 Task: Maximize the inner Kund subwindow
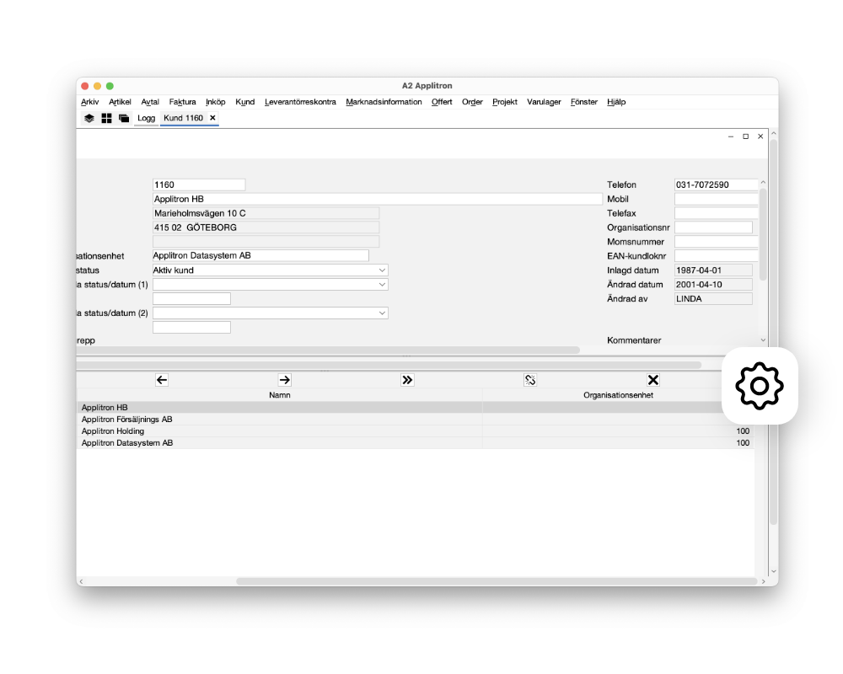[746, 136]
